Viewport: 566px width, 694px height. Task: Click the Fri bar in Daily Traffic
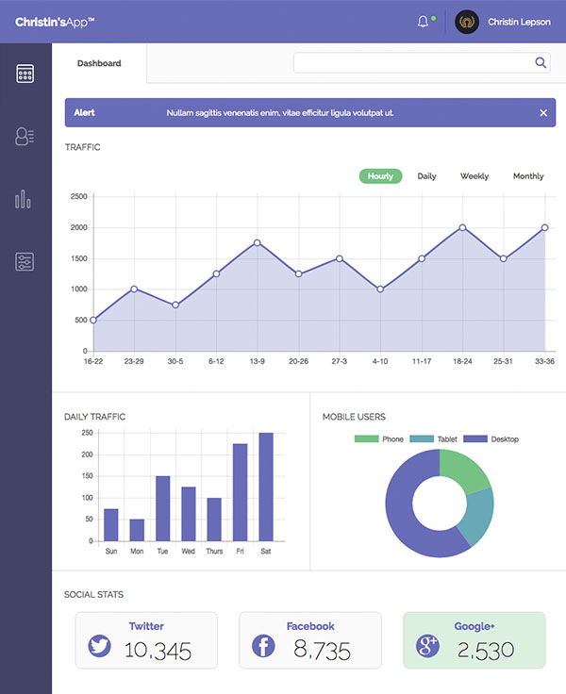point(240,492)
